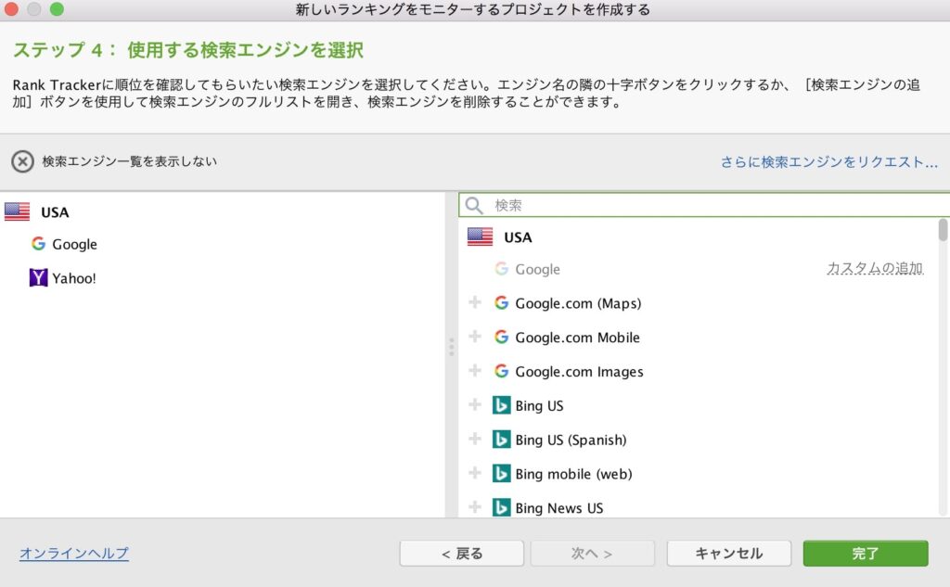Click the Google logo beside Google.com (Maps)
950x587 pixels.
pos(501,302)
